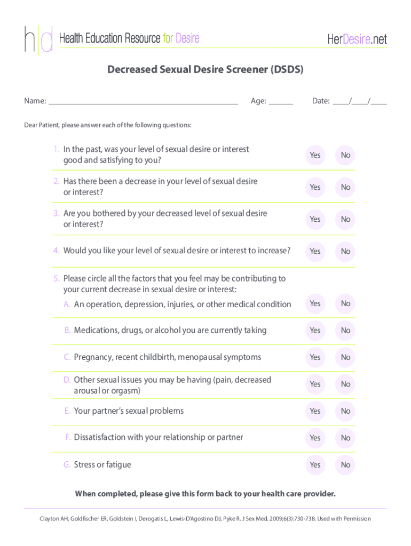Image resolution: width=411 pixels, height=546 pixels.
Task: Select Yes for factor A medical condition
Action: (315, 303)
